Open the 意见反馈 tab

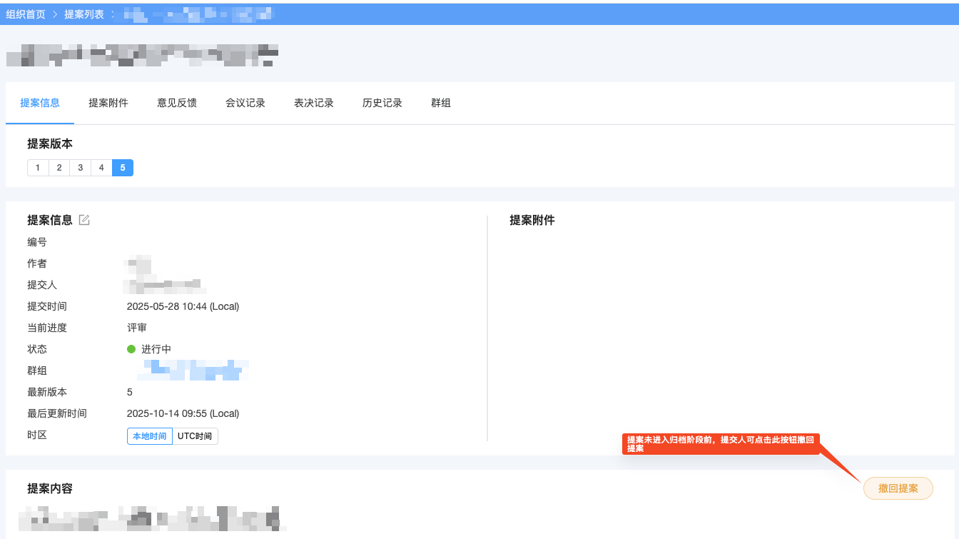pos(176,103)
